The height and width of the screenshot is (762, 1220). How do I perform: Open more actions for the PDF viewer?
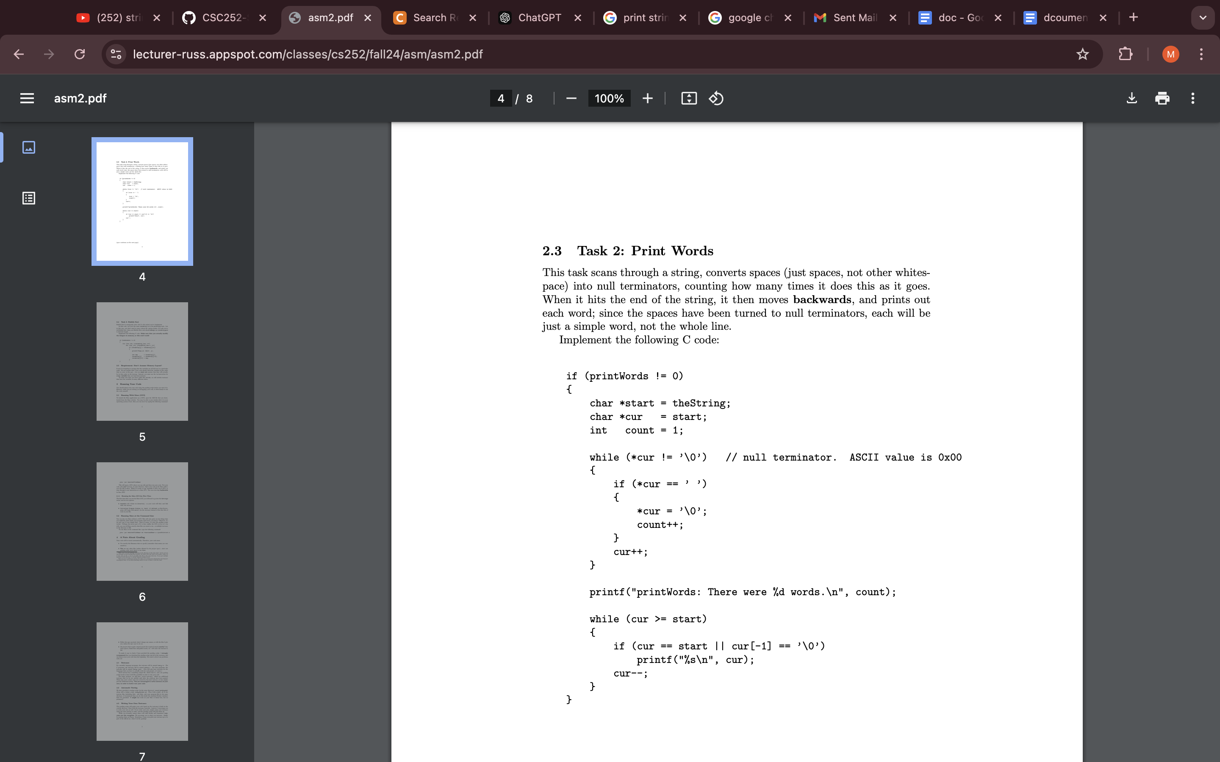pos(1192,98)
